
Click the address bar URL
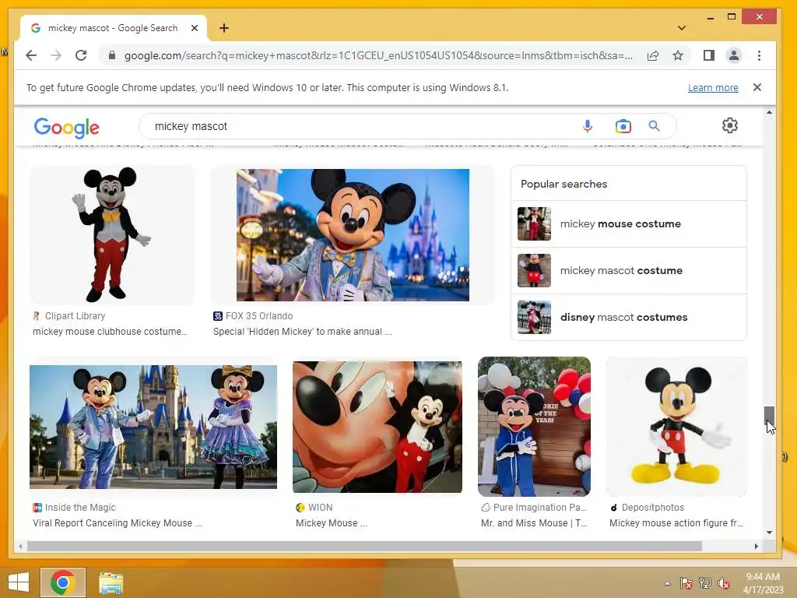click(378, 55)
